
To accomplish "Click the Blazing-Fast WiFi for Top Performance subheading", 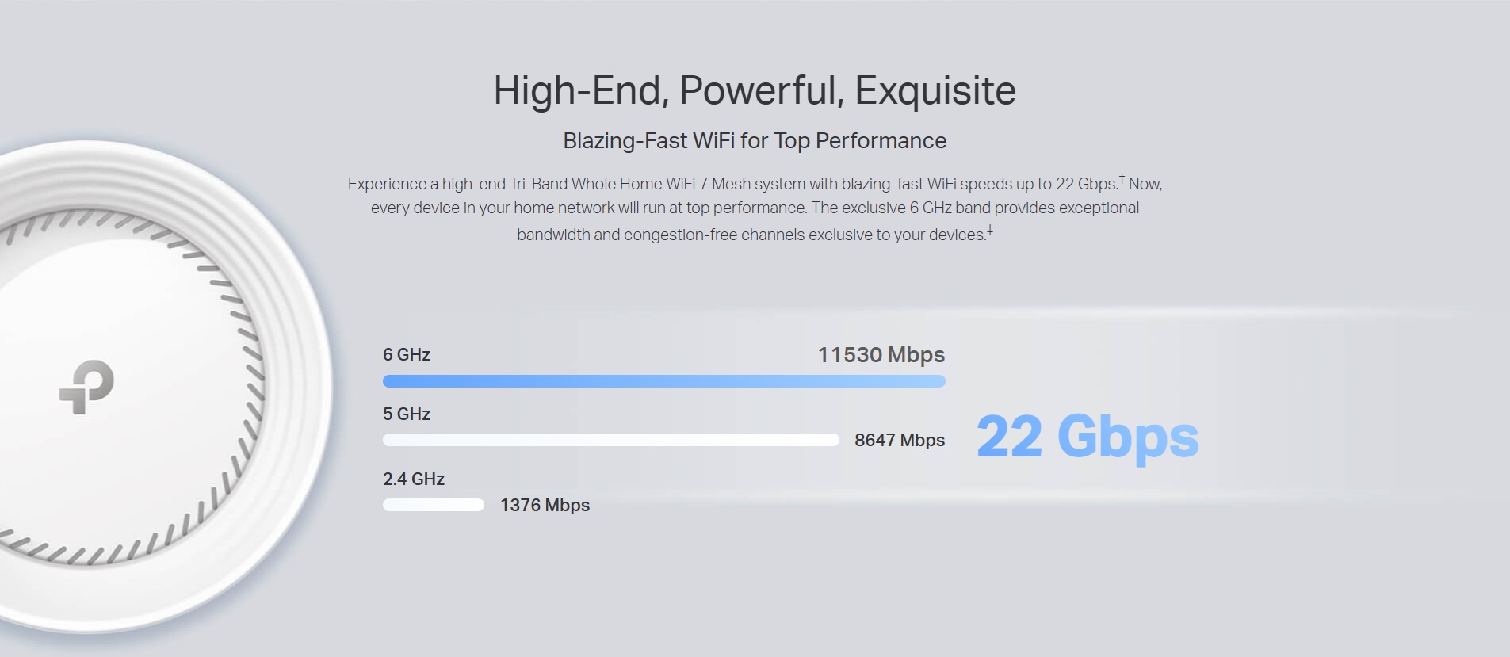I will (755, 141).
